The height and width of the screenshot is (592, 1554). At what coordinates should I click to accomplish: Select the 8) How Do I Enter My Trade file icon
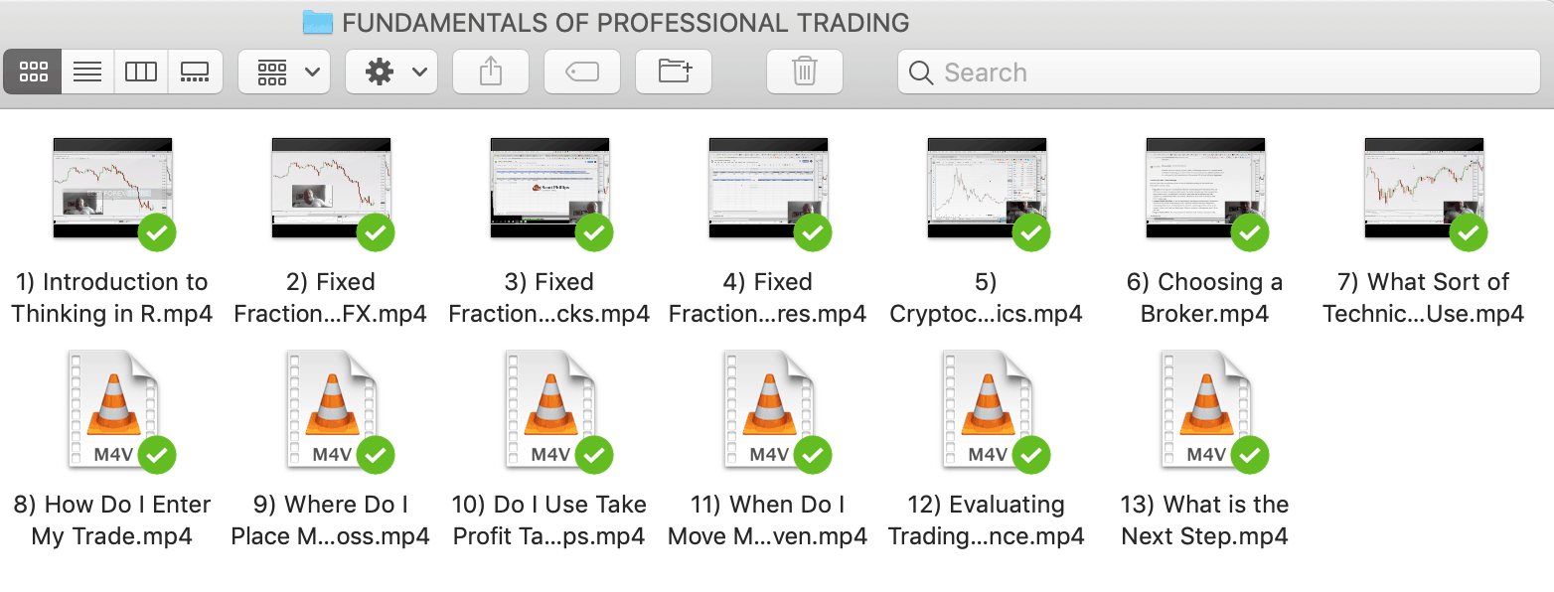112,408
